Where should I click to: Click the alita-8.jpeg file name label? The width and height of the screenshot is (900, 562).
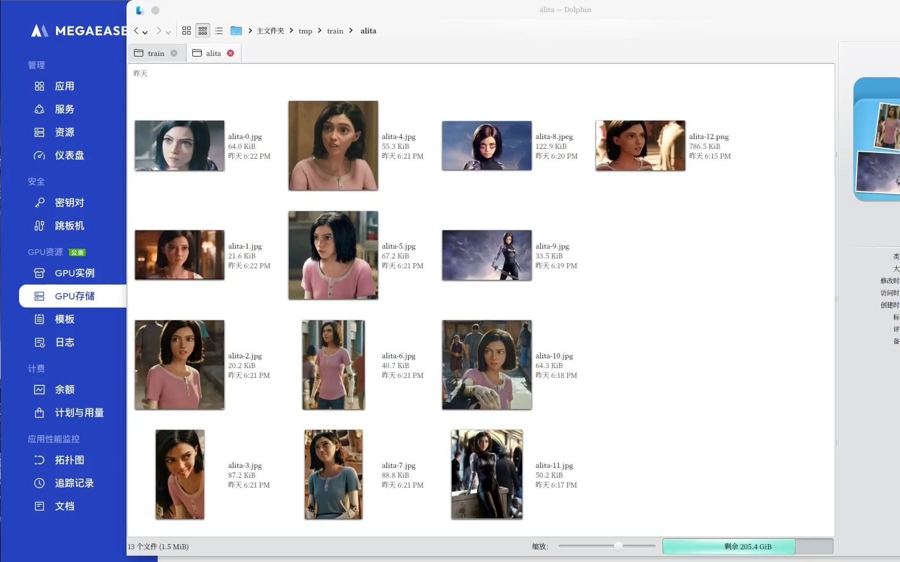coord(554,137)
